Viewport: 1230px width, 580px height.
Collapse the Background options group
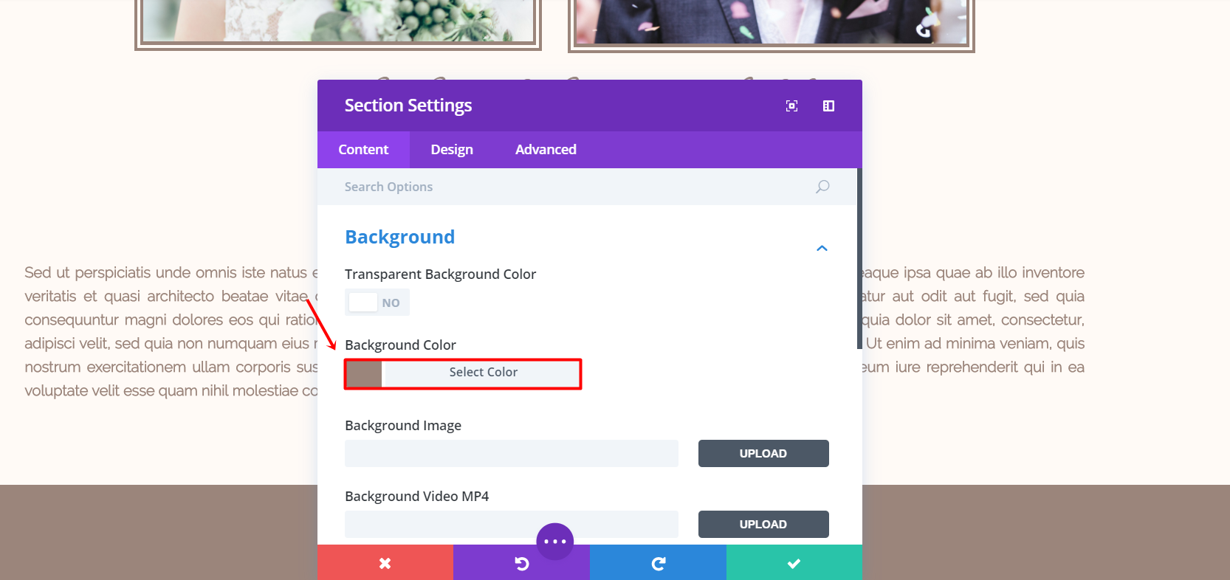pyautogui.click(x=822, y=249)
